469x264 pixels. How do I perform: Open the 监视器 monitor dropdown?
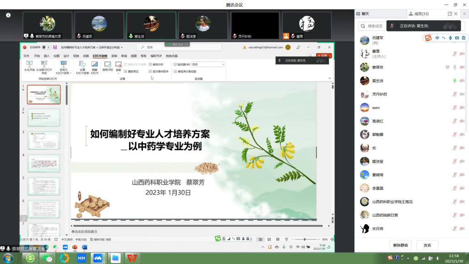[208, 65]
